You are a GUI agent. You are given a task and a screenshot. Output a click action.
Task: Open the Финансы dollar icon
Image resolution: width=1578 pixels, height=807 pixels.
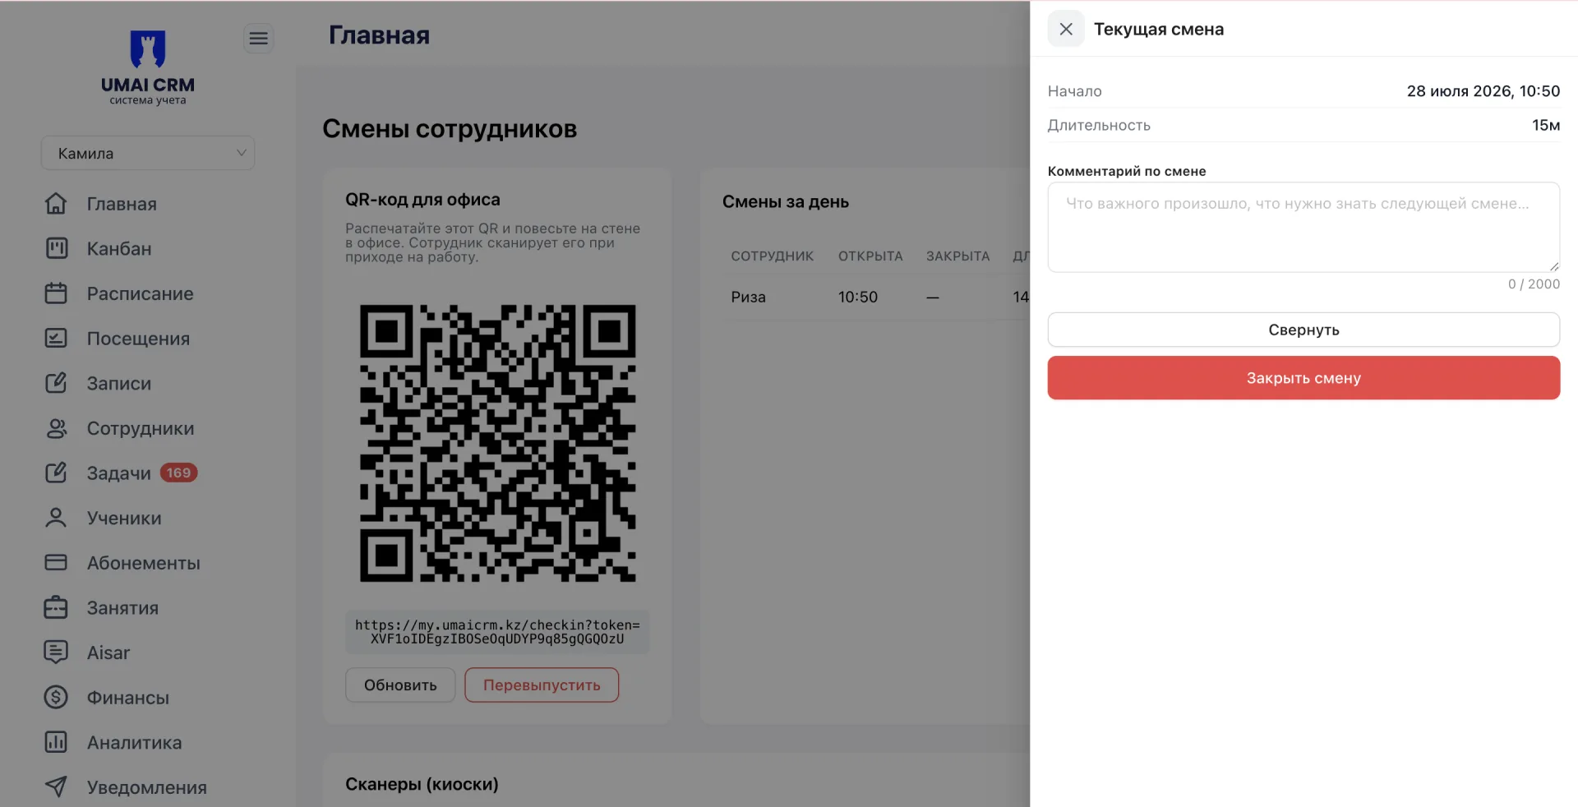click(56, 698)
